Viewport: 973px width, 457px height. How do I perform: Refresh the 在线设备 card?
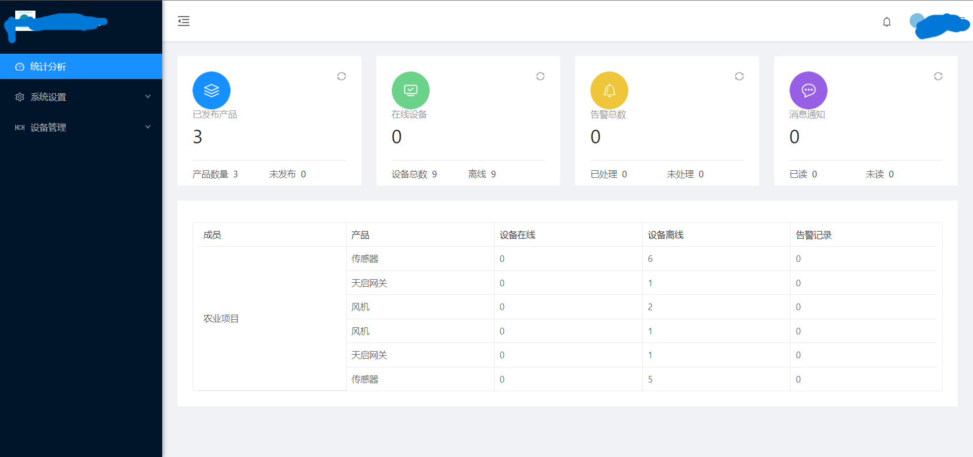(x=540, y=76)
